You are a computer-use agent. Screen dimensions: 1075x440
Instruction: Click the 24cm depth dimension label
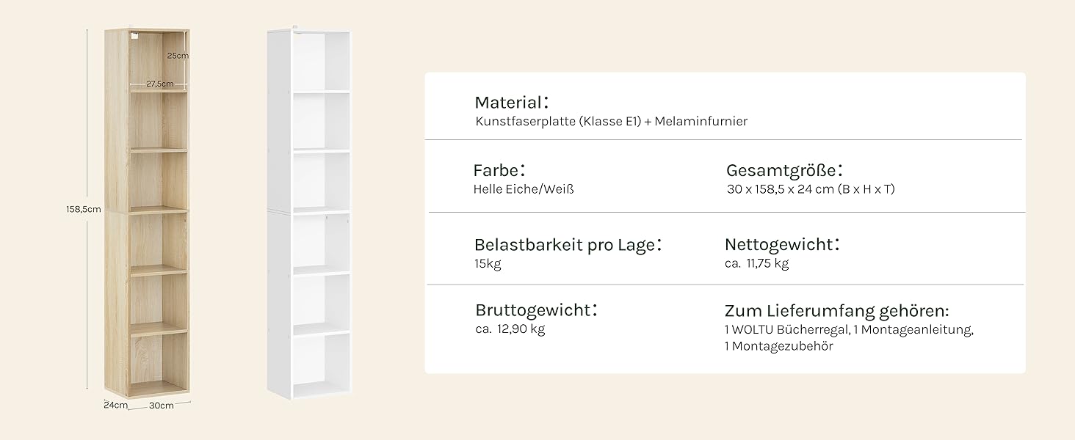115,405
